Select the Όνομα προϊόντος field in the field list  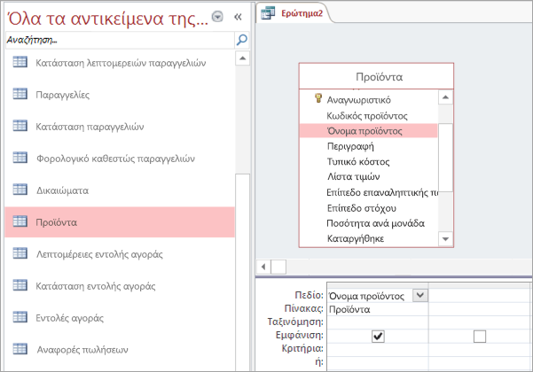368,131
